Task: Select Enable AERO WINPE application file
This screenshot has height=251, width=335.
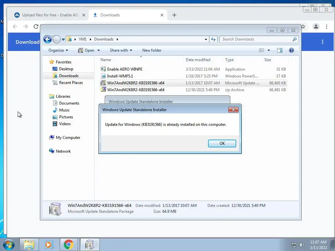Action: [x=193, y=69]
